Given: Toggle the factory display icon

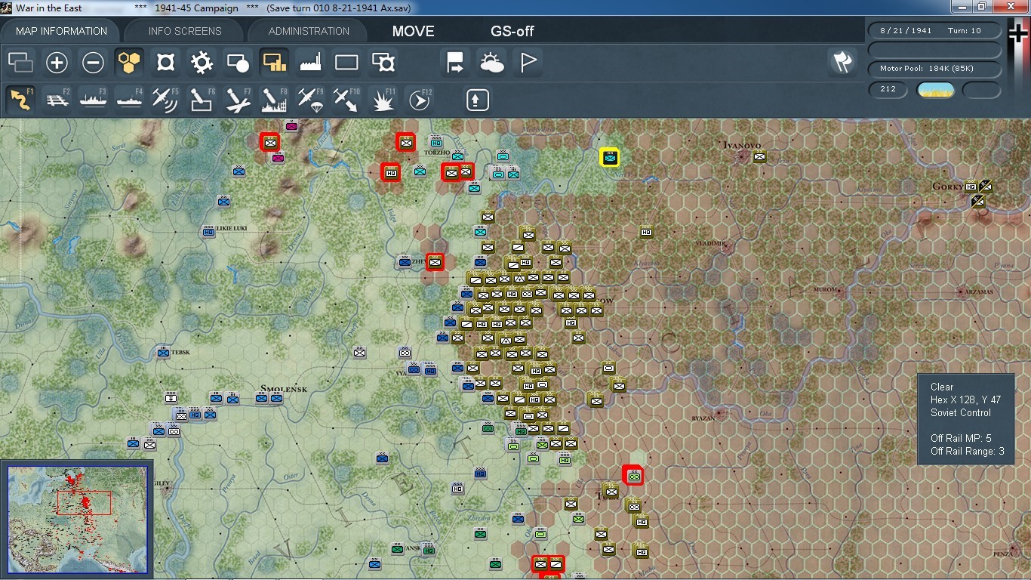Looking at the screenshot, I should pos(310,63).
